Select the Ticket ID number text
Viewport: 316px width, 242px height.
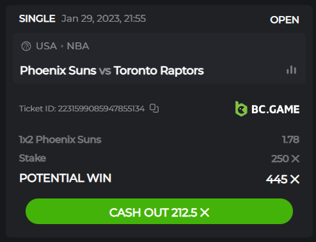coord(101,109)
